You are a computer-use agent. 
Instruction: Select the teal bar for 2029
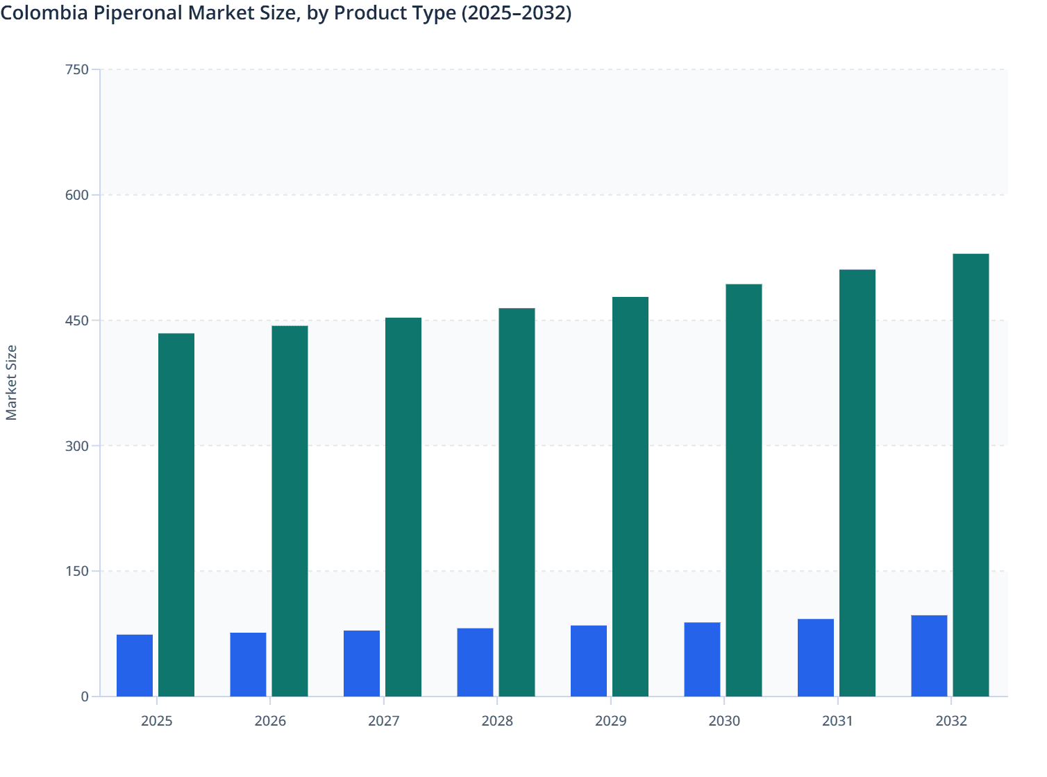tap(630, 496)
